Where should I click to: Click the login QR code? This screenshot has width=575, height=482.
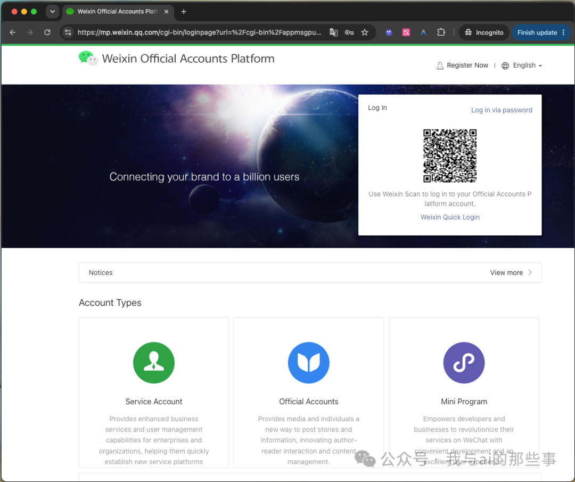[449, 156]
